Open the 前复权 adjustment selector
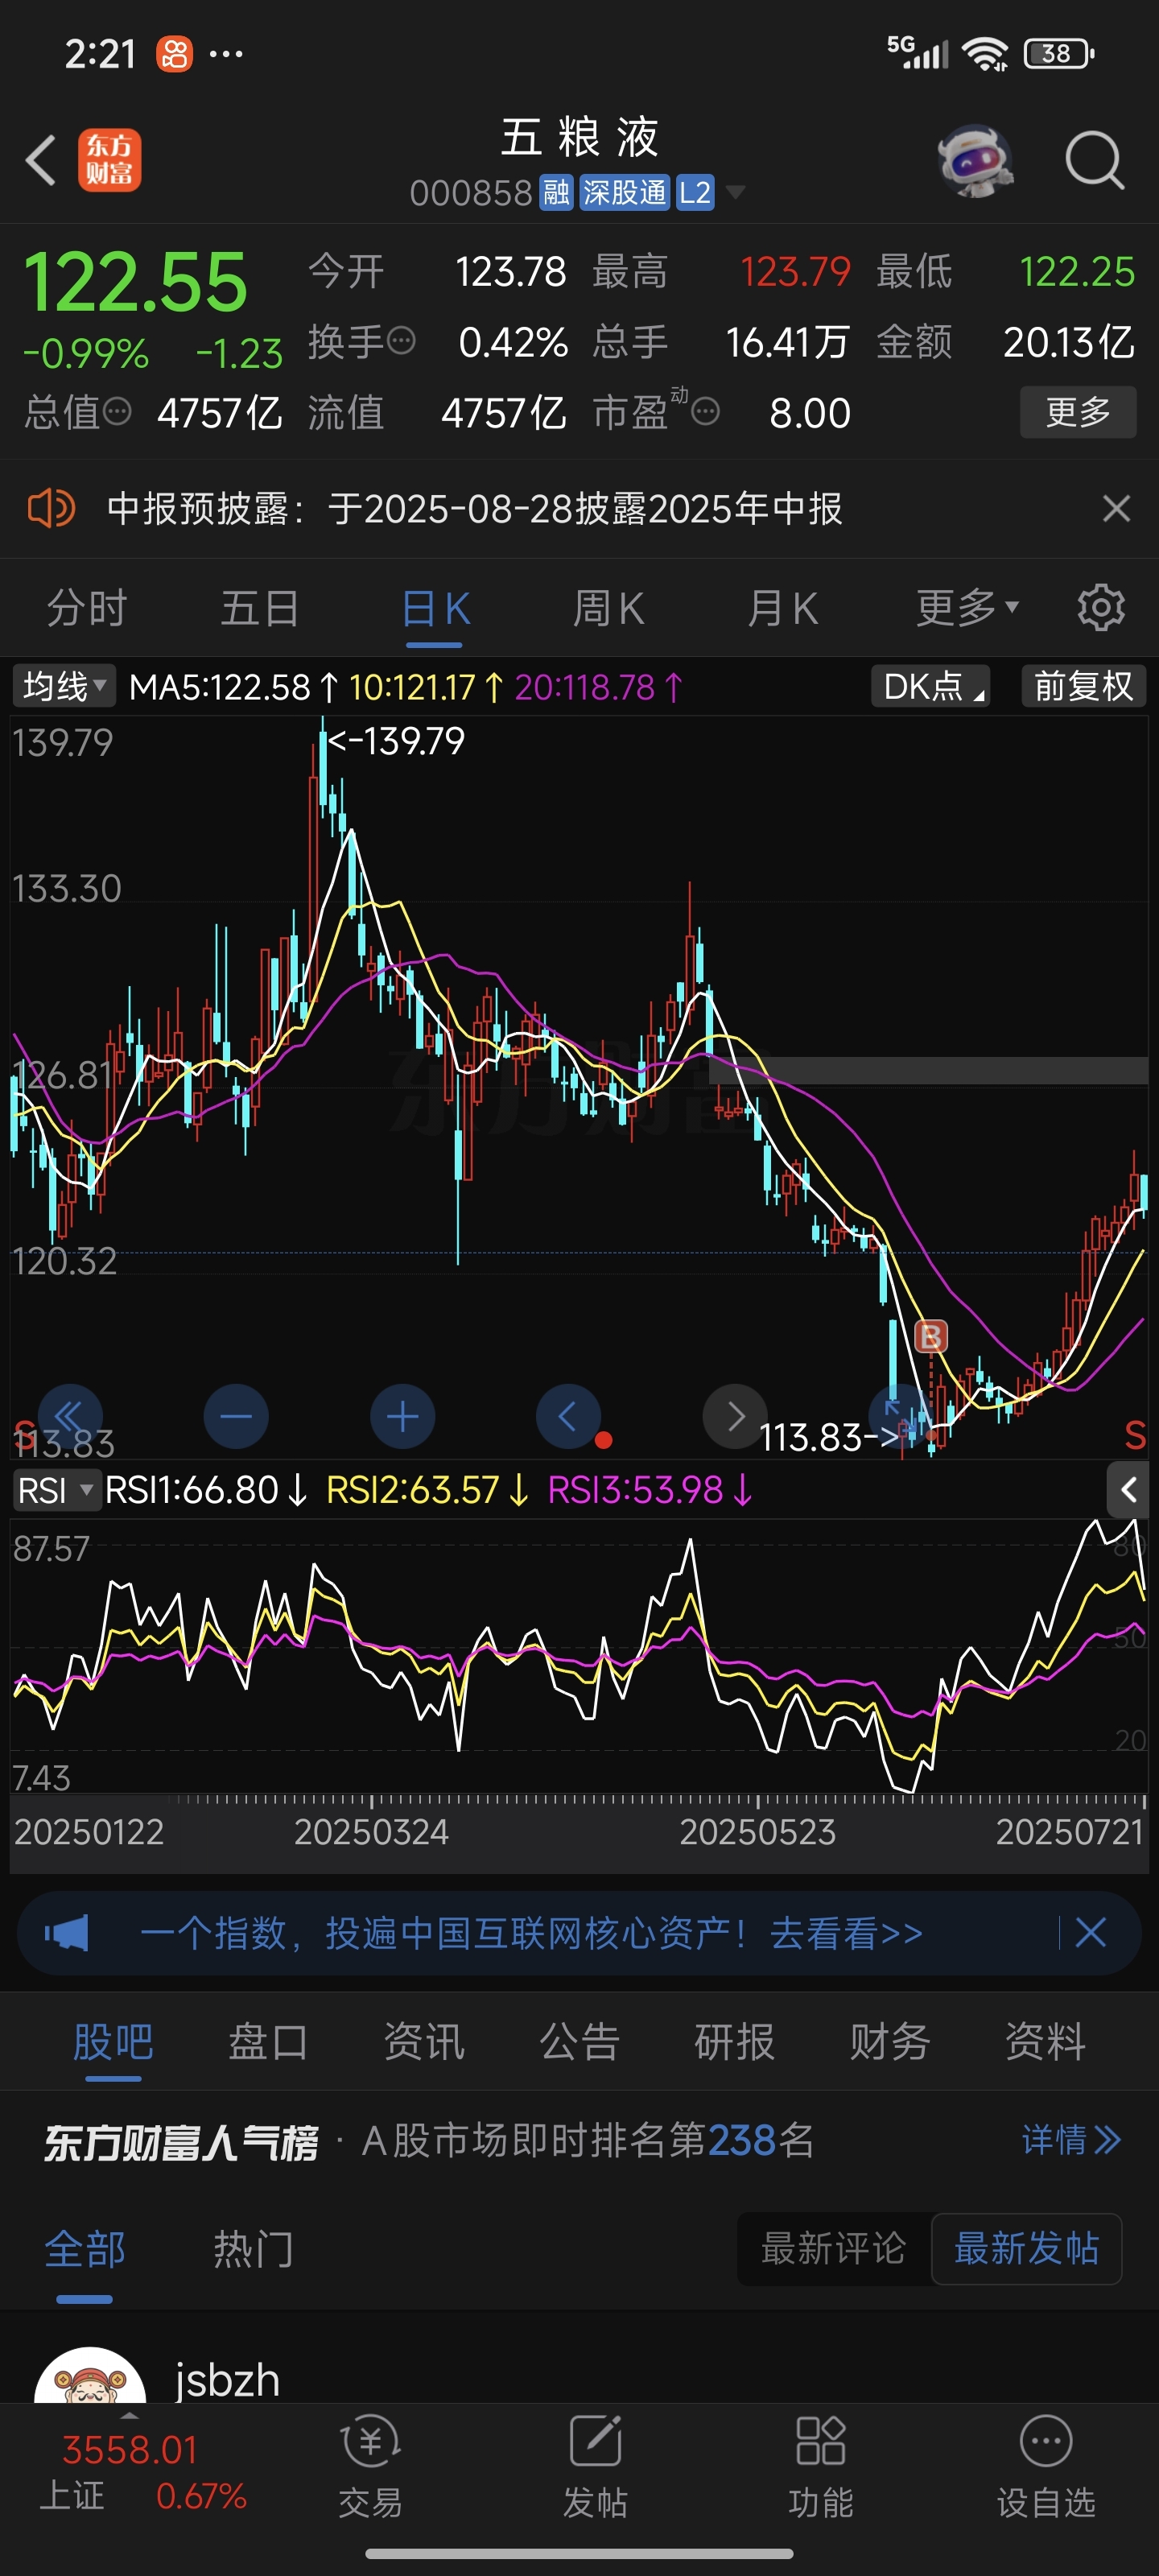Image resolution: width=1159 pixels, height=2576 pixels. pyautogui.click(x=1083, y=686)
